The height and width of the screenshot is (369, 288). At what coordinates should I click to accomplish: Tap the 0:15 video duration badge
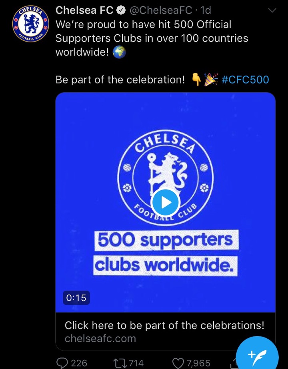[76, 298]
